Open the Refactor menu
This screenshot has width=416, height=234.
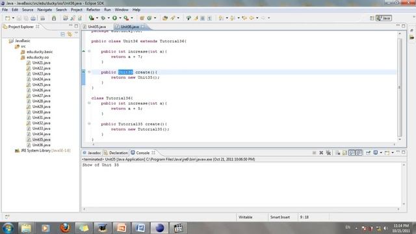tap(93, 10)
